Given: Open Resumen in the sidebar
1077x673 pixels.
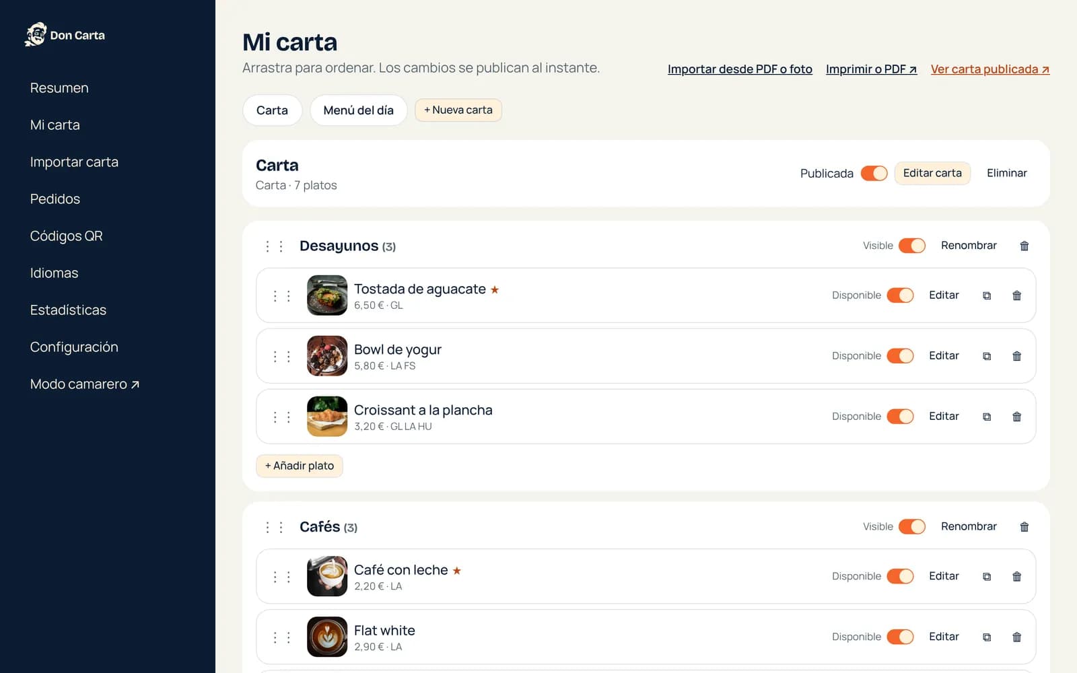Looking at the screenshot, I should tap(59, 88).
